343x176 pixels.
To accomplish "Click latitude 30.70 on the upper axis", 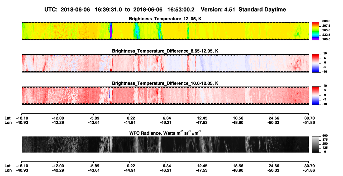I will (x=310, y=118).
